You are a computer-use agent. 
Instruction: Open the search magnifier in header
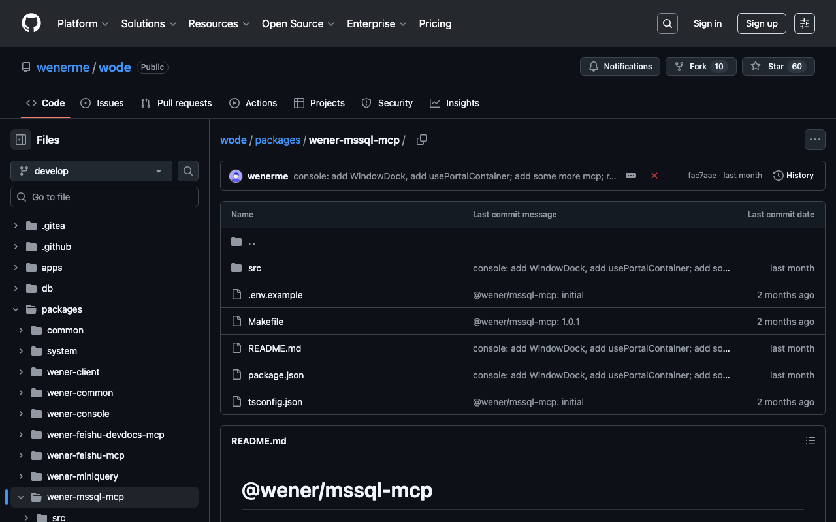click(667, 23)
